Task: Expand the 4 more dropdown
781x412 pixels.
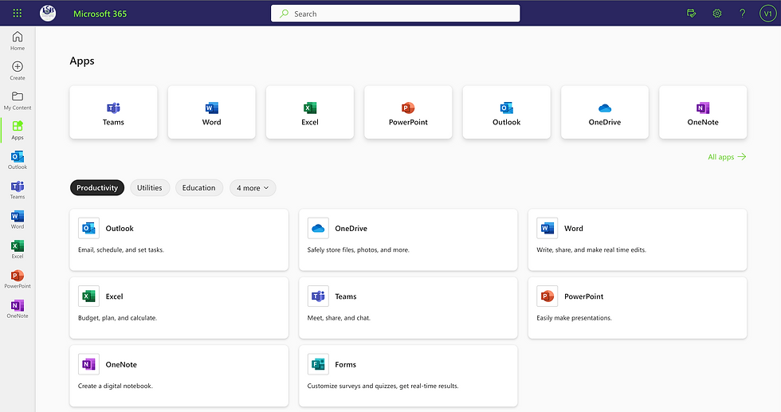Action: pos(253,188)
